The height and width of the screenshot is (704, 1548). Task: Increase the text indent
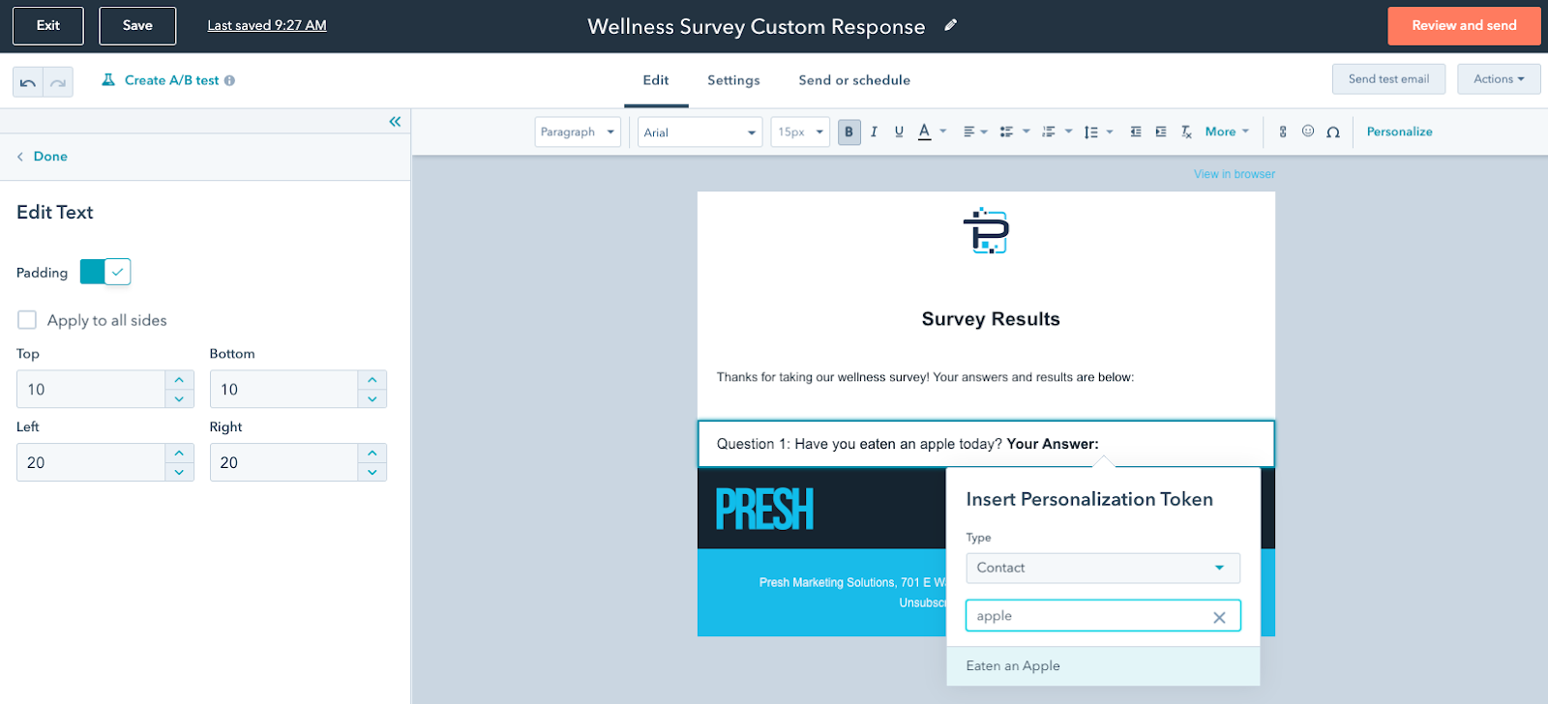tap(1161, 132)
